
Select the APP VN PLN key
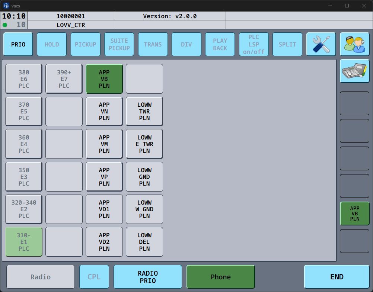[104, 112]
